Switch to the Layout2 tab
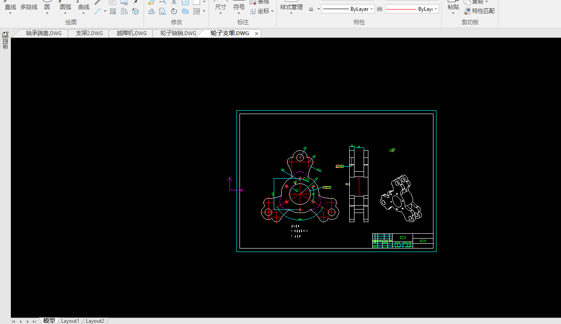The height and width of the screenshot is (324, 561). pyautogui.click(x=95, y=321)
